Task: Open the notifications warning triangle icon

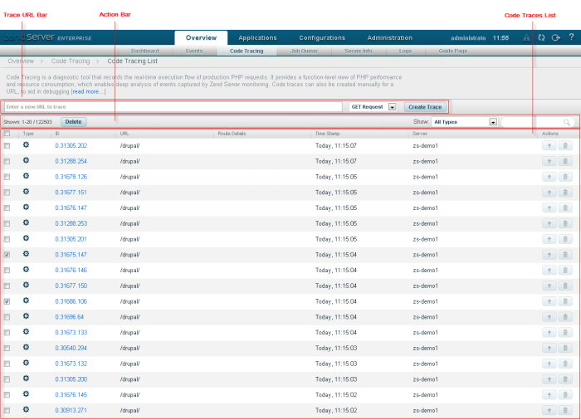Action: point(526,37)
